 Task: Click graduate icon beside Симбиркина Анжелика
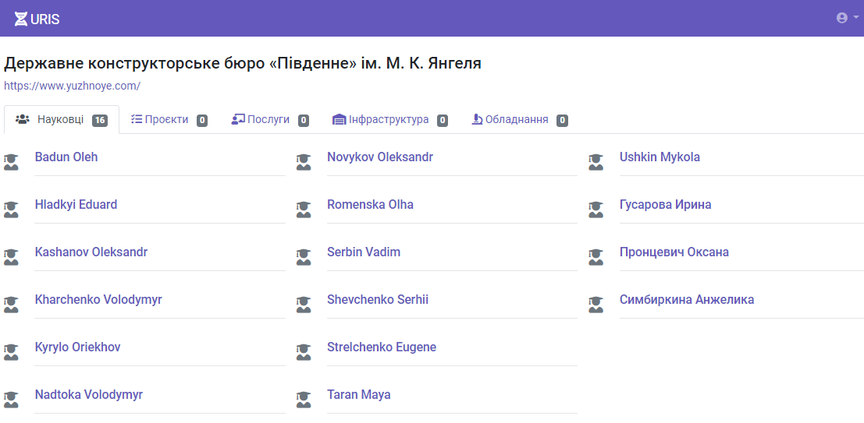596,304
